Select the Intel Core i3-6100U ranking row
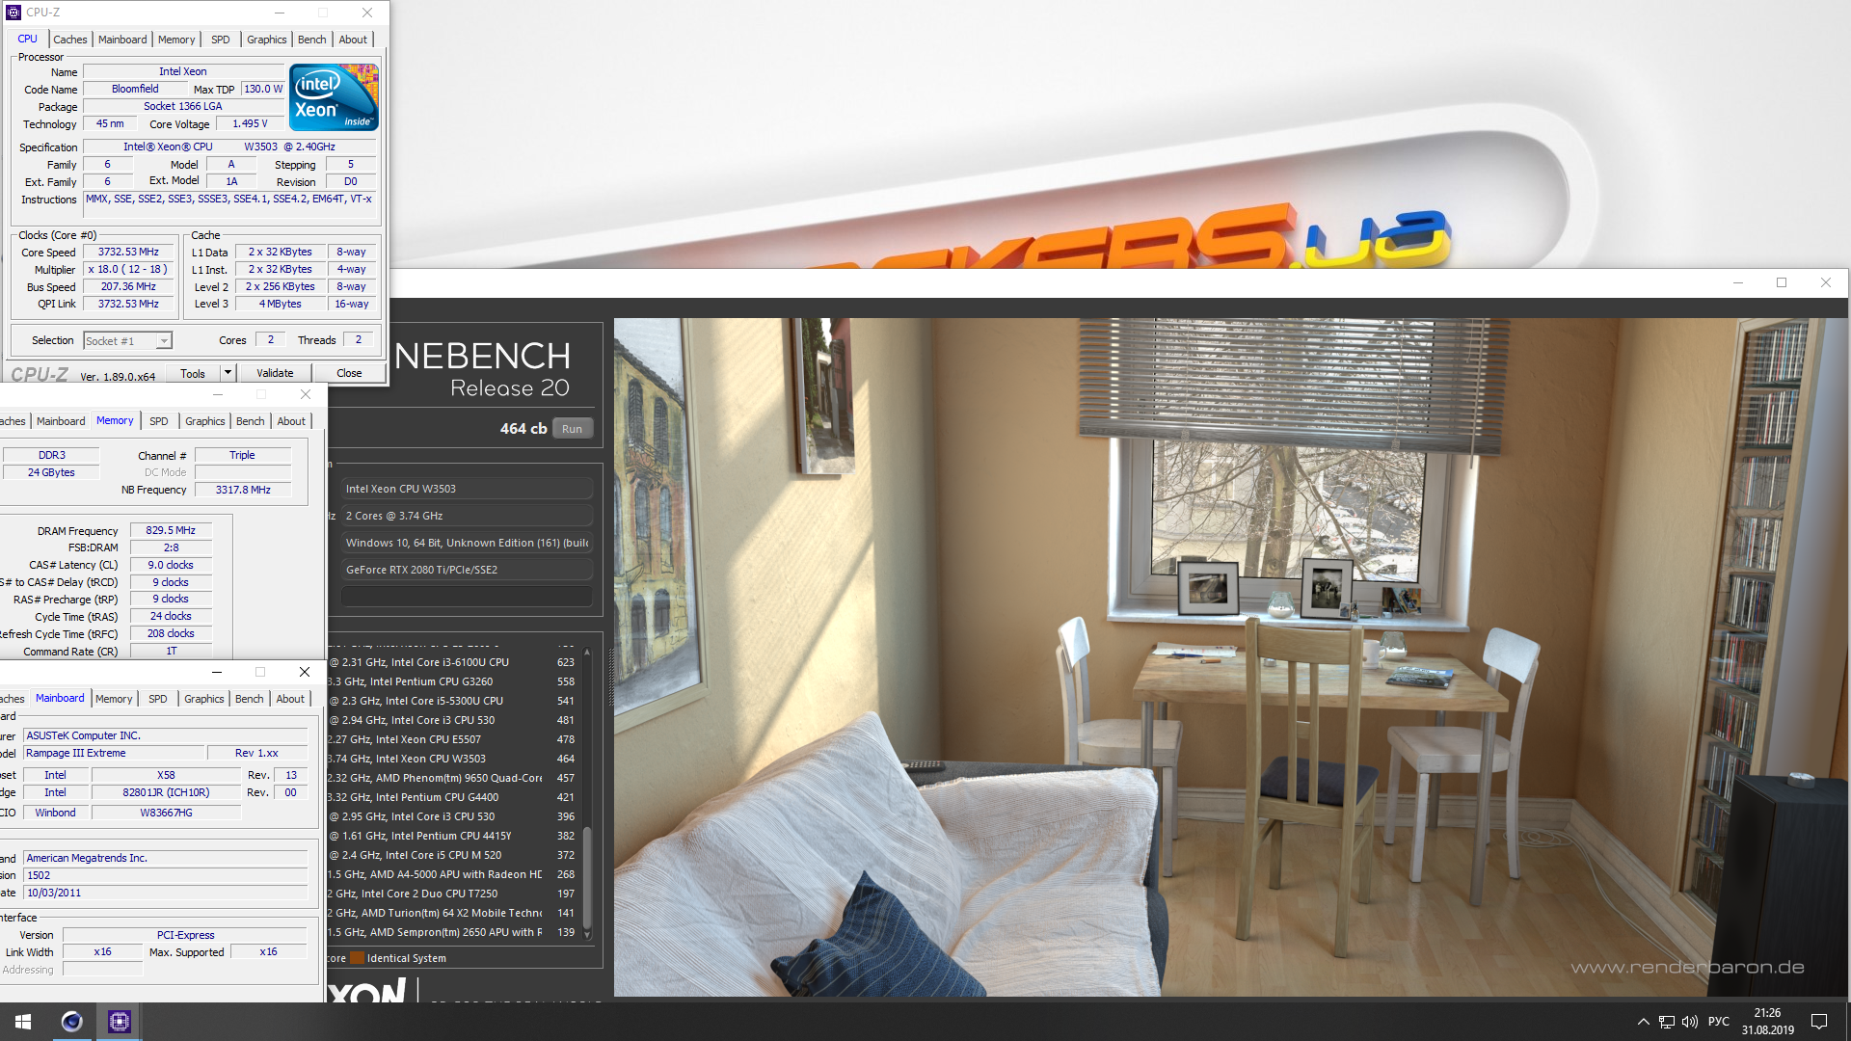This screenshot has height=1041, width=1851. click(452, 662)
